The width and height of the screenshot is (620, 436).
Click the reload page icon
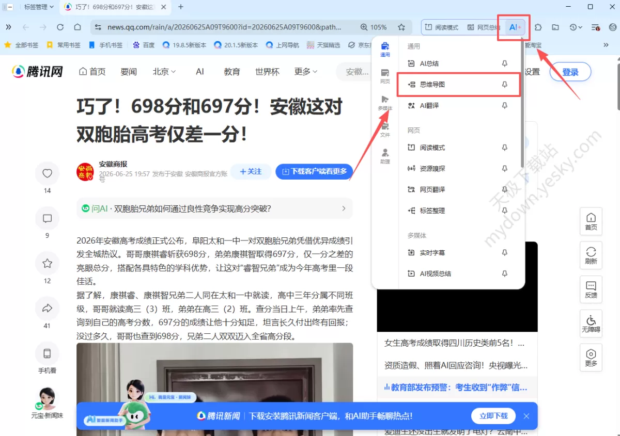[x=60, y=27]
